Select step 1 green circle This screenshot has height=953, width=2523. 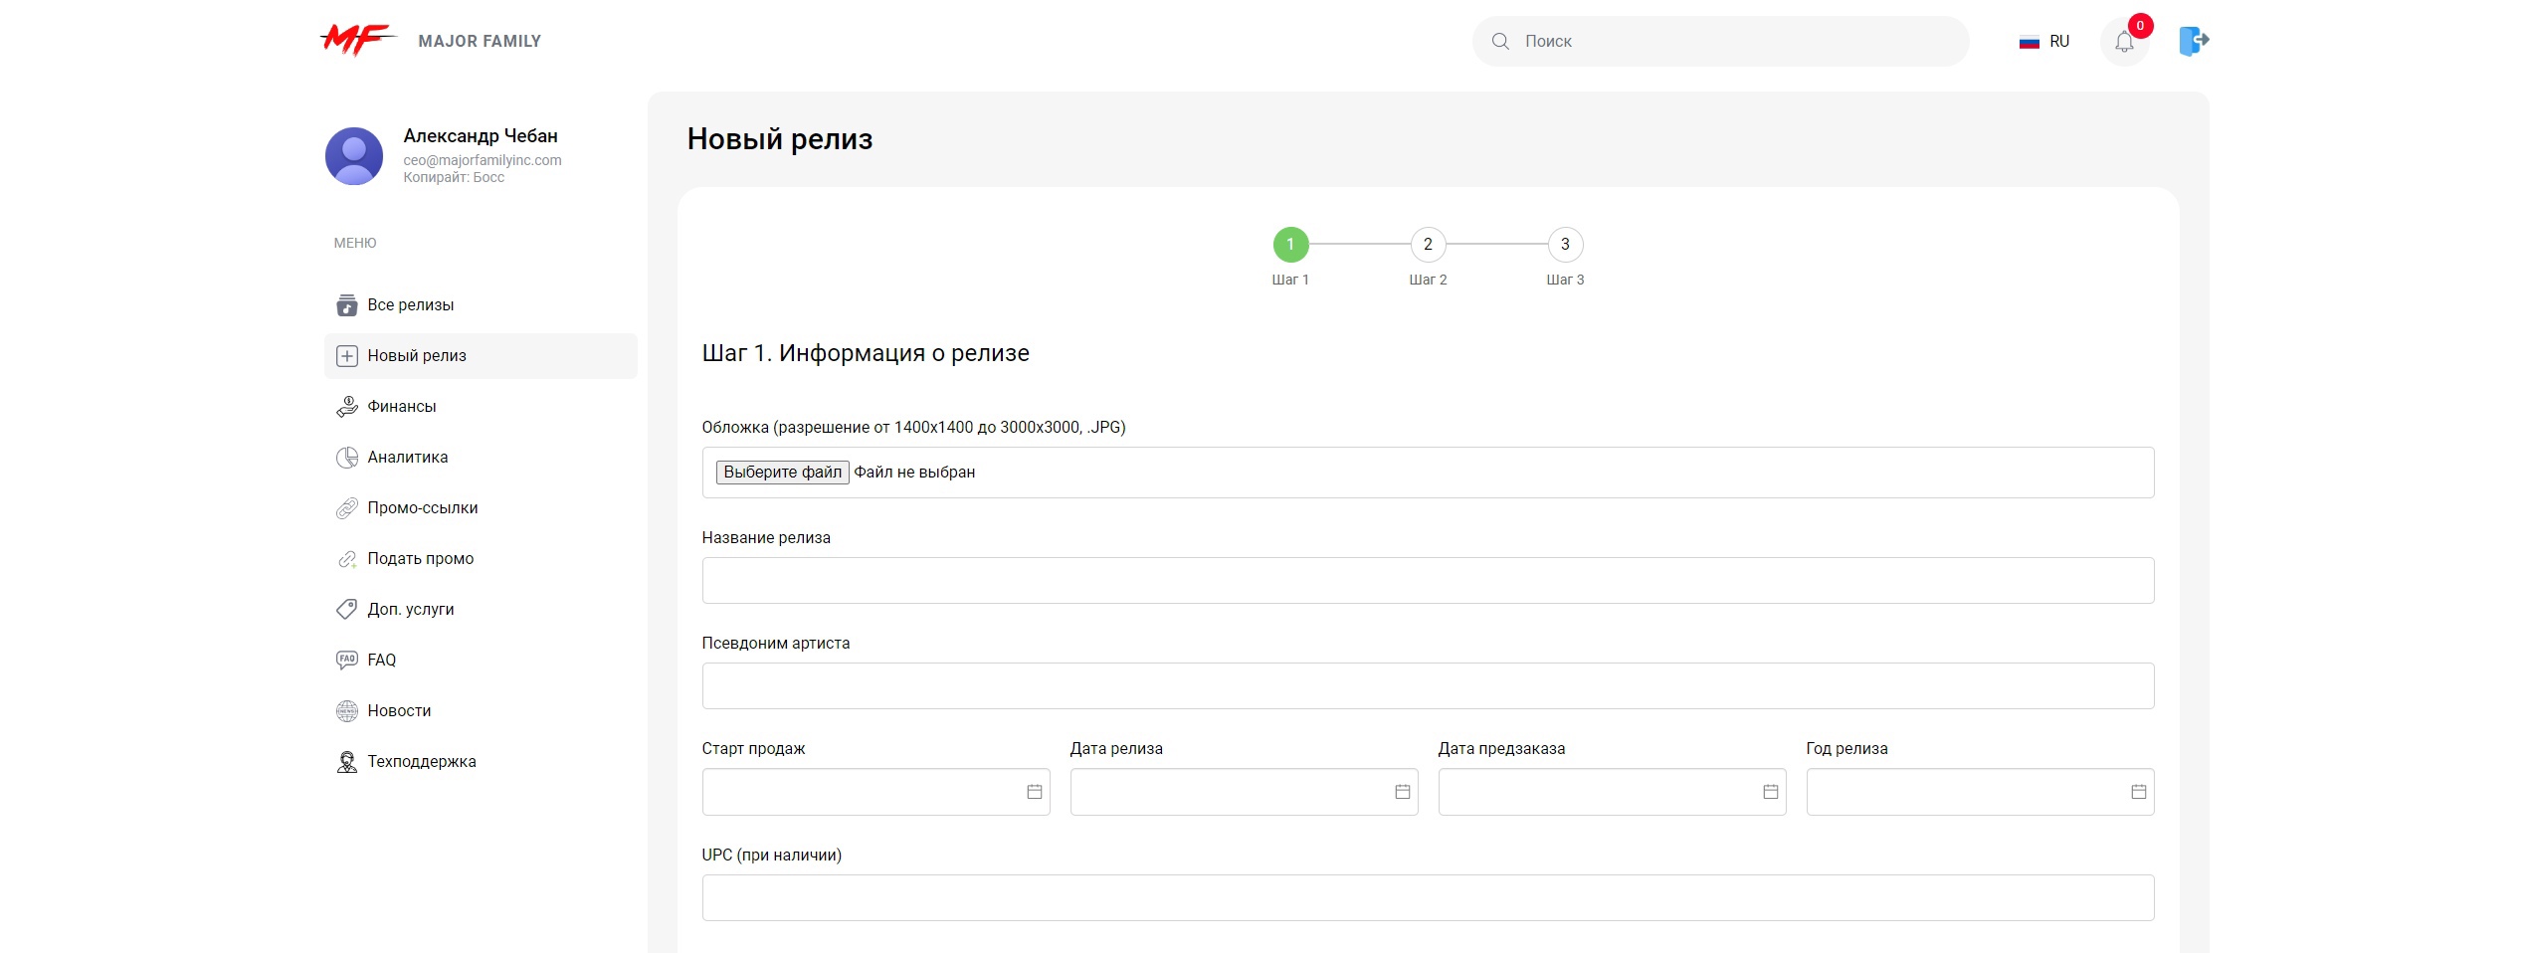tap(1290, 245)
